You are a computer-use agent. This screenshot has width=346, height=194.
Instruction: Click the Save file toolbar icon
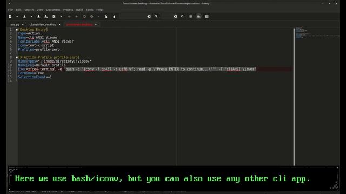(38, 17)
